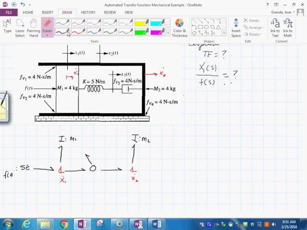Open OneNote Help question mark

(x=268, y=4)
